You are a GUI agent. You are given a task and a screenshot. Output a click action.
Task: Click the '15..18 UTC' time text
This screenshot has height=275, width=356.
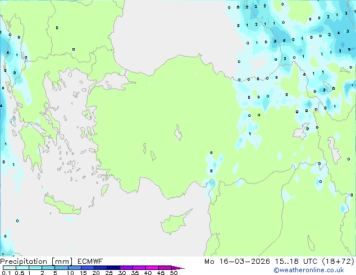[x=296, y=262]
